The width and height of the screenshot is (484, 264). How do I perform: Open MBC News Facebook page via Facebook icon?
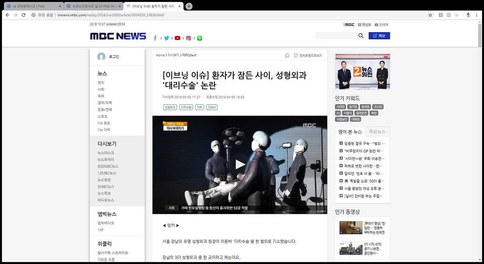pos(155,38)
